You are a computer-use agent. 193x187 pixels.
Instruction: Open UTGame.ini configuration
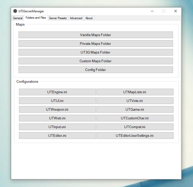(x=135, y=109)
